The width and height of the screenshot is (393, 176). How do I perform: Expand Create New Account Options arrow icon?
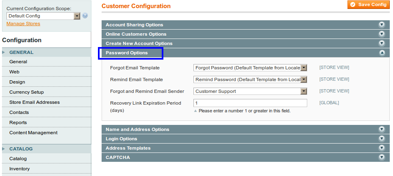(x=382, y=43)
